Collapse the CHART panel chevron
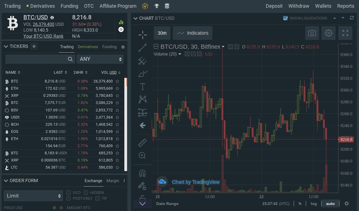359x211 pixels. tap(135, 18)
